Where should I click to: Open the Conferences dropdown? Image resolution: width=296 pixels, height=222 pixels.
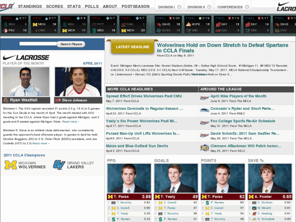(233, 7)
